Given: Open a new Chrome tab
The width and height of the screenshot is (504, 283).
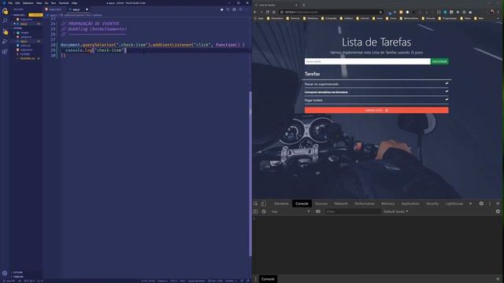Looking at the screenshot, I should tap(304, 5).
